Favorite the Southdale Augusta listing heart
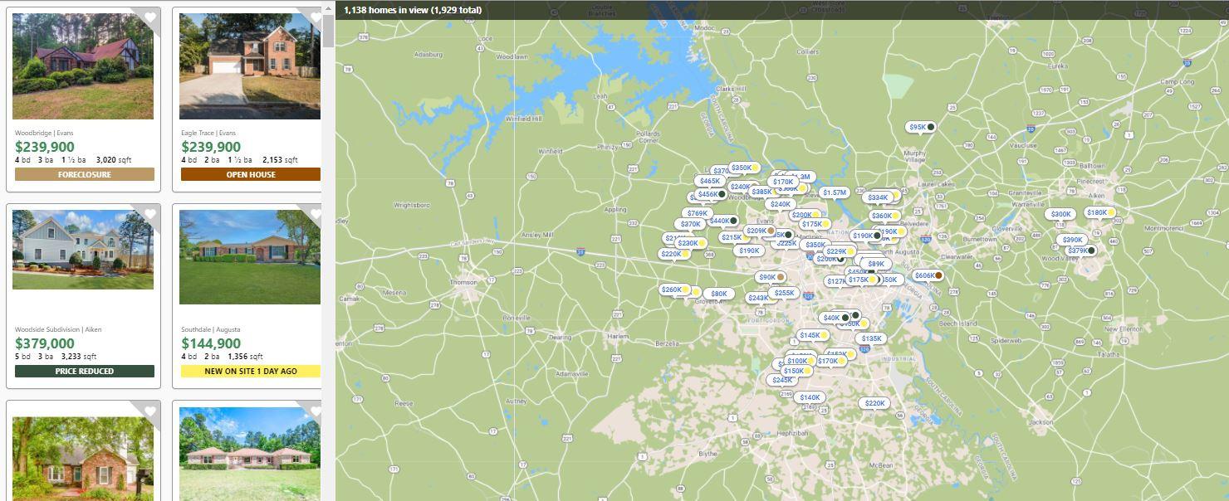The height and width of the screenshot is (501, 1229). tap(316, 214)
